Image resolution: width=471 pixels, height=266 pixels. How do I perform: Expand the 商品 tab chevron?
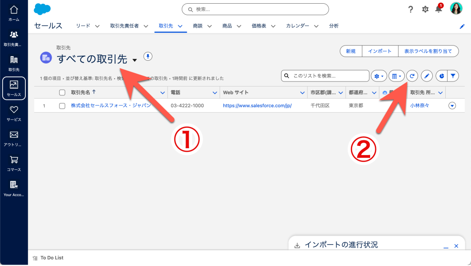(x=239, y=26)
